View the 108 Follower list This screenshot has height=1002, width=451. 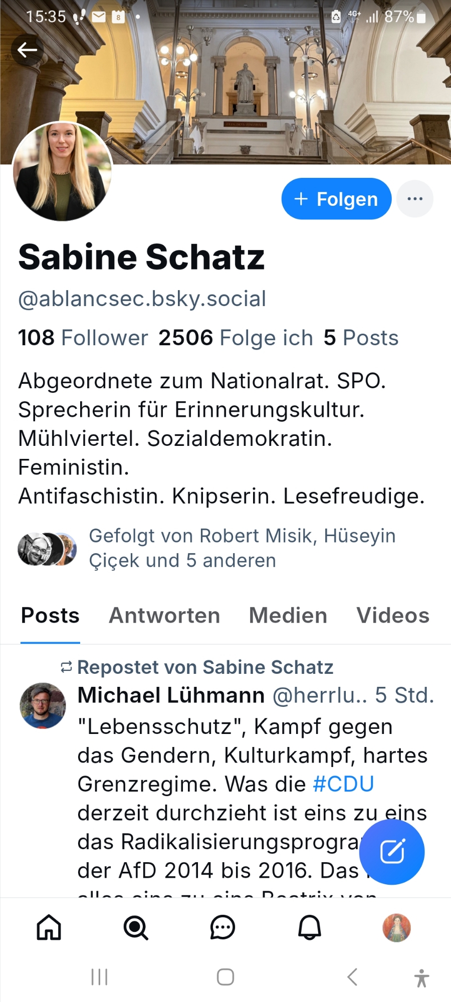83,338
